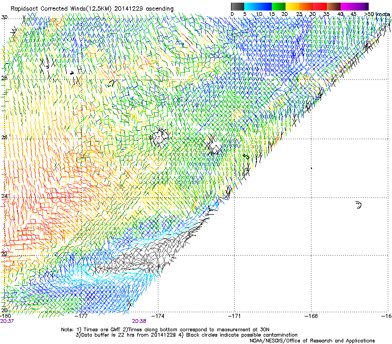Image resolution: width=392 pixels, height=344 pixels.
Task: Click the '25' legend scale label
Action: point(299,14)
